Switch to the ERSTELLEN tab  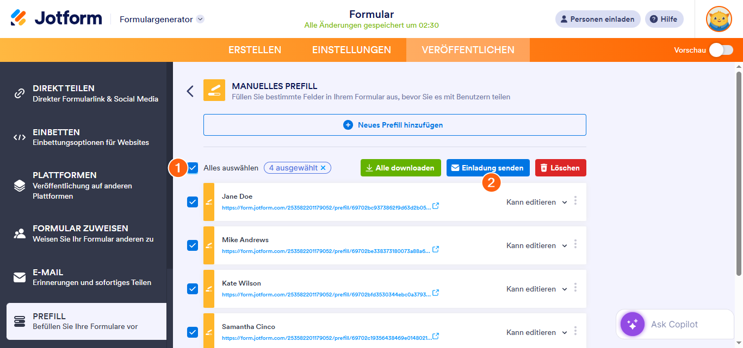(x=255, y=49)
